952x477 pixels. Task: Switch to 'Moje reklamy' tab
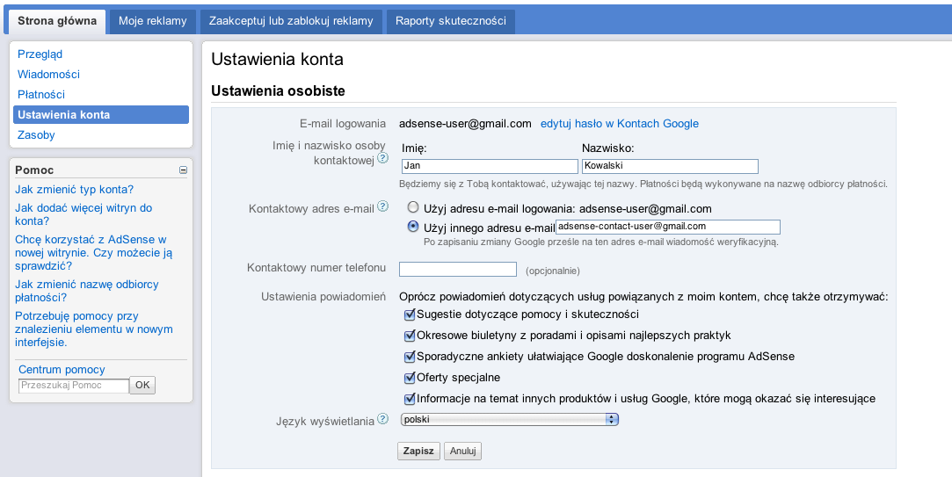point(153,21)
